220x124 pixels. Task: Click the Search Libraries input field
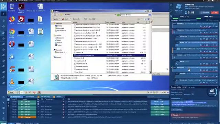(134, 15)
